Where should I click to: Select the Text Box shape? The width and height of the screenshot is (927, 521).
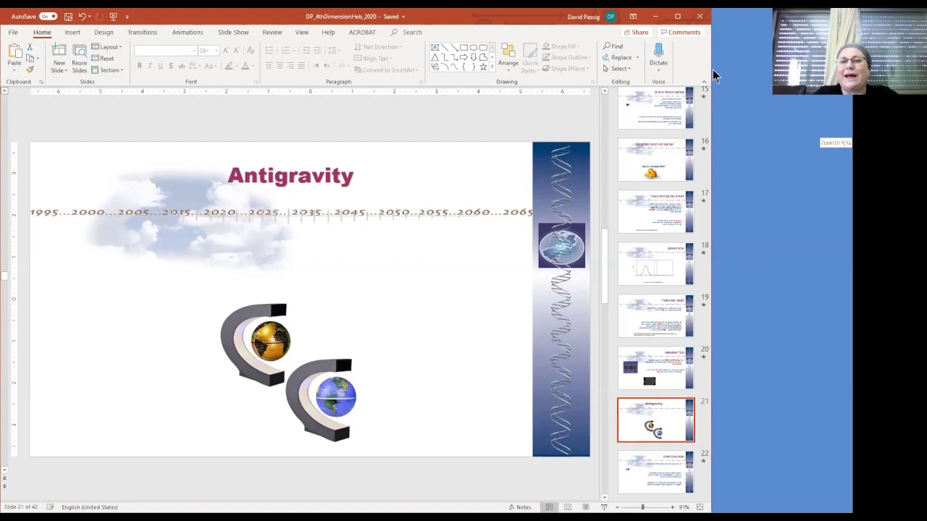(435, 48)
